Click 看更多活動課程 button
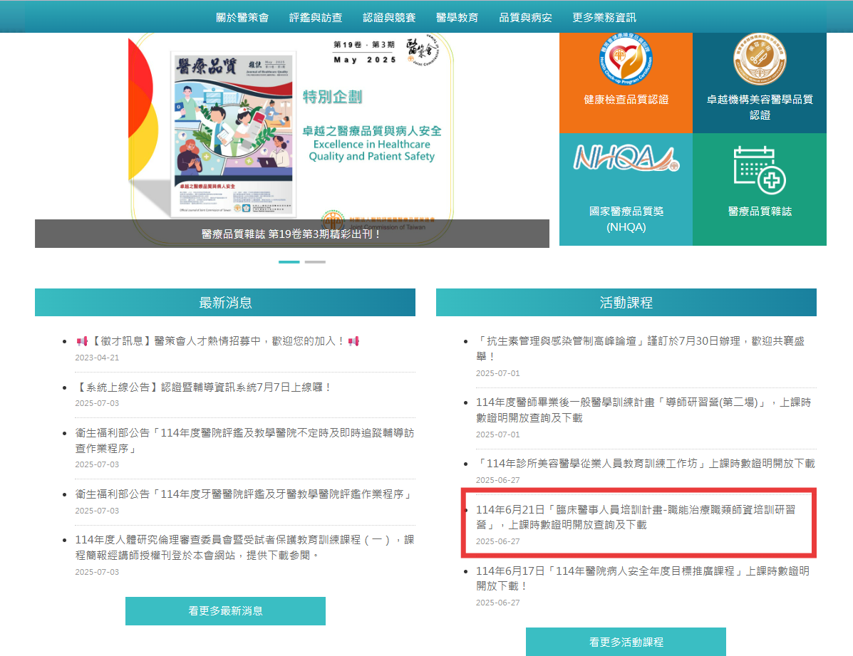Screen dimensions: 853x656 (626, 642)
